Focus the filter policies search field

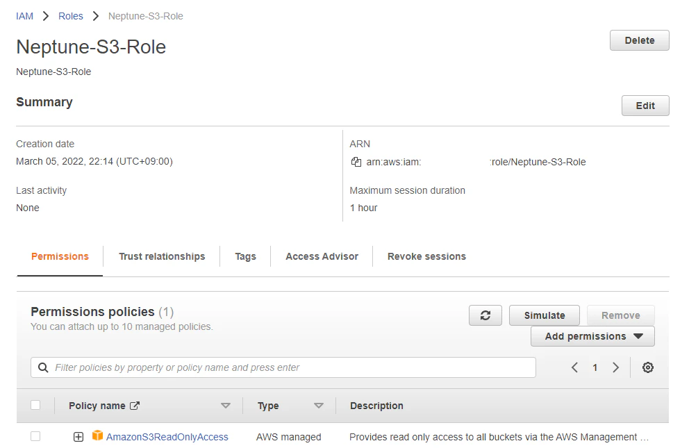click(283, 367)
